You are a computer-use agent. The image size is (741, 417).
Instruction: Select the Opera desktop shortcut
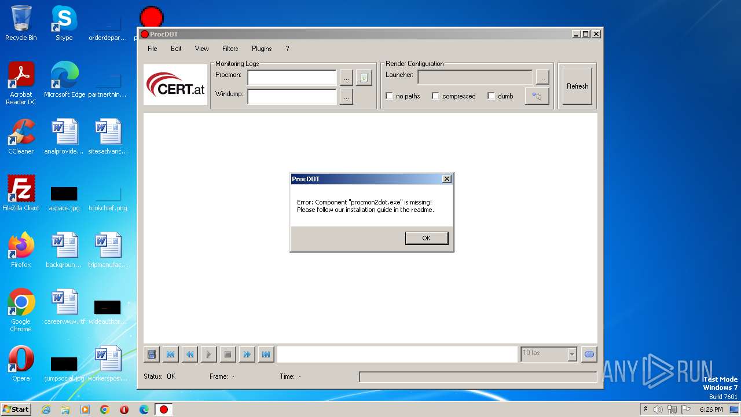21,364
